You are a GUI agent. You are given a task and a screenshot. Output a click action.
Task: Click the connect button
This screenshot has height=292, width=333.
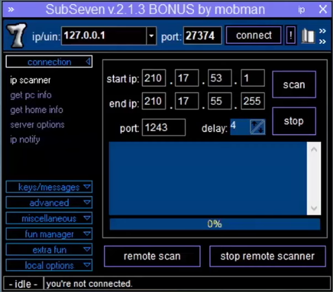click(x=254, y=35)
